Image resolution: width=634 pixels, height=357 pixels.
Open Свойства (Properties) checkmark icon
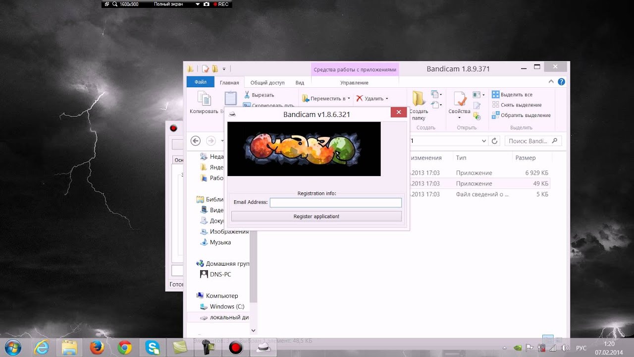click(x=459, y=99)
